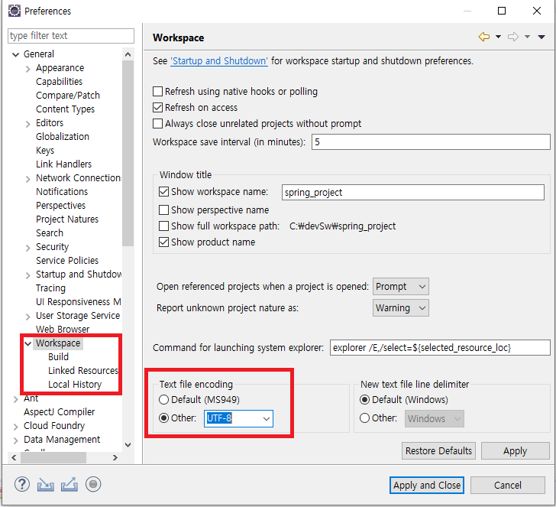Viewport: 556px width, 507px height.
Task: Expand the Appearance tree node
Action: 28,69
